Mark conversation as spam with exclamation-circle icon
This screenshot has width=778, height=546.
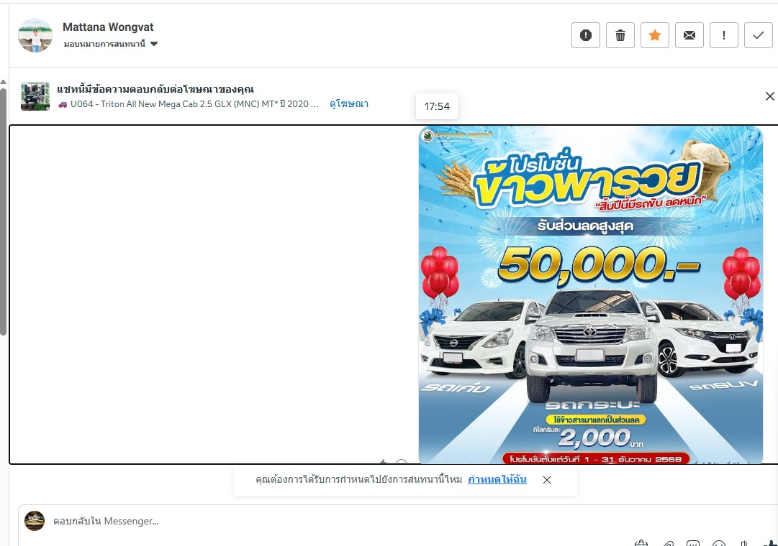pos(586,35)
